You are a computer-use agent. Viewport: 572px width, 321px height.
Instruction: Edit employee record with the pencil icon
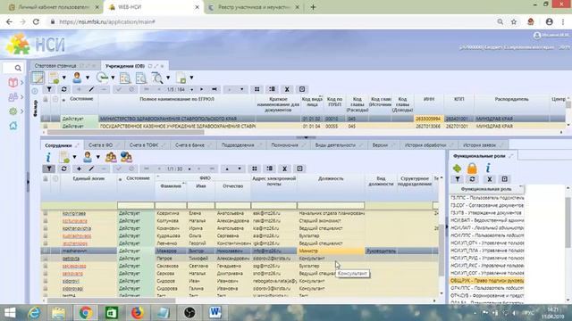[x=91, y=169]
